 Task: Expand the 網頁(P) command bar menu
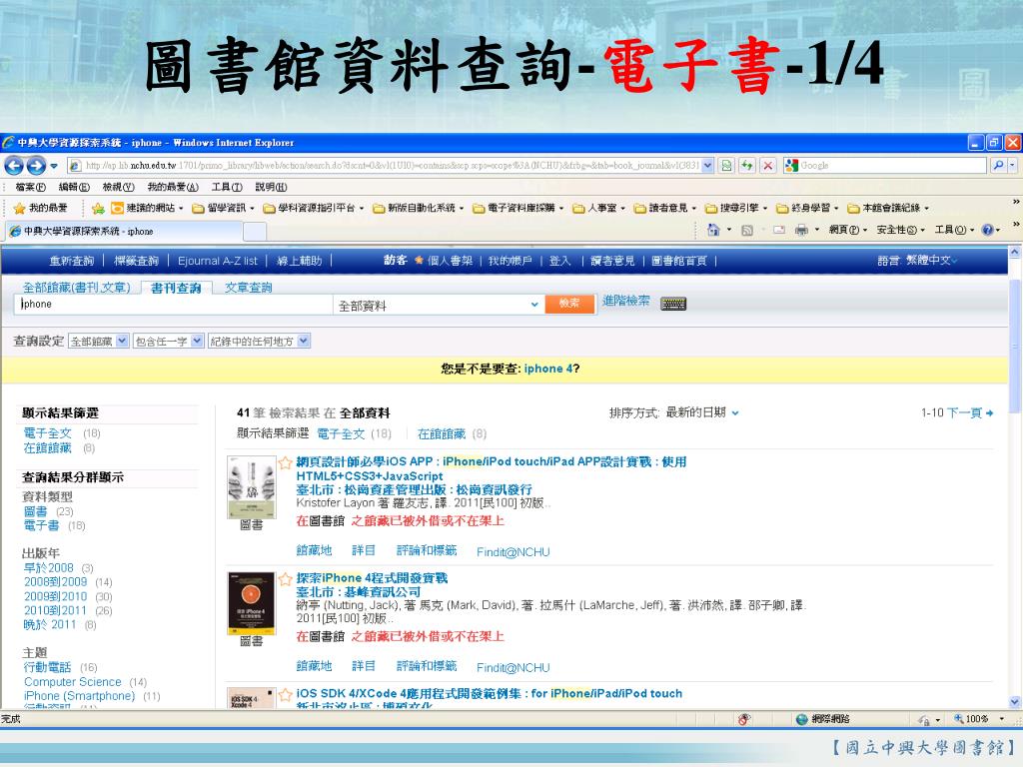[x=847, y=230]
